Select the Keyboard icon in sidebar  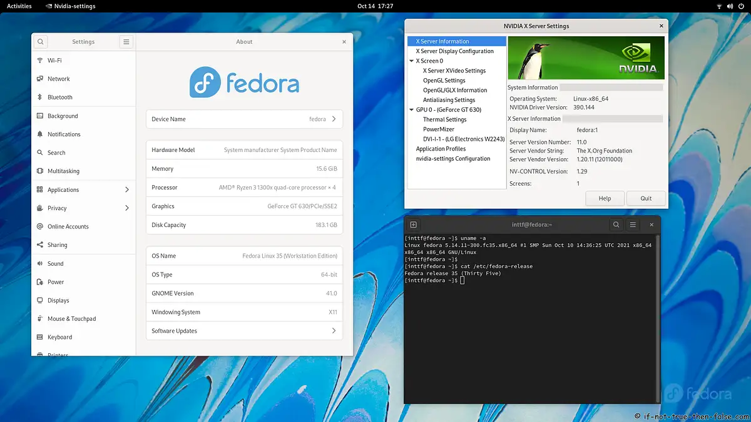click(x=40, y=338)
